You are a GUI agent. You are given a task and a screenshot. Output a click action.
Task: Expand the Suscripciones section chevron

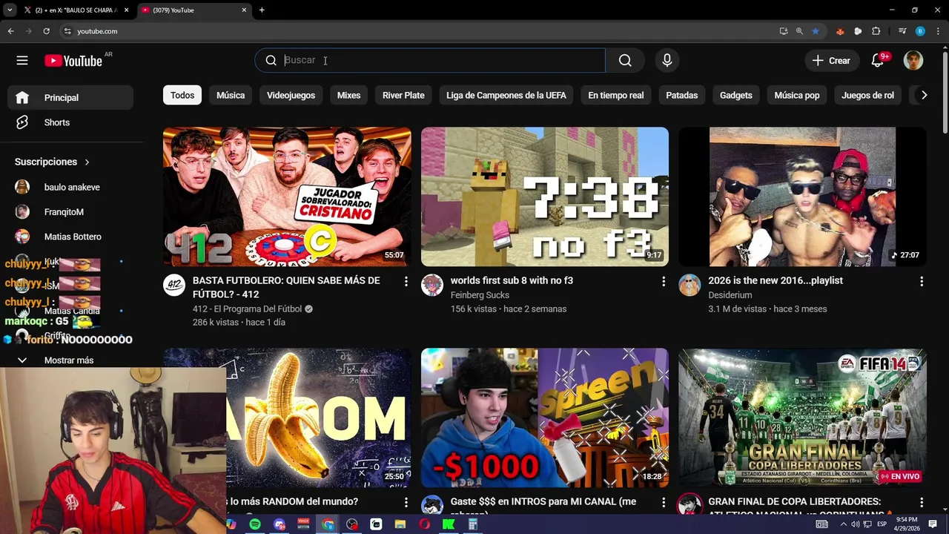tap(87, 162)
